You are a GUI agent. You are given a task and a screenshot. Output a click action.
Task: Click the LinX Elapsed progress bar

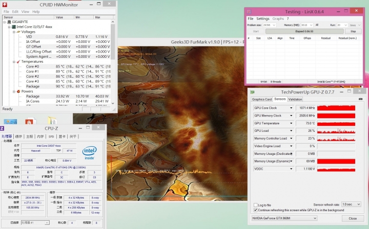pos(304,31)
